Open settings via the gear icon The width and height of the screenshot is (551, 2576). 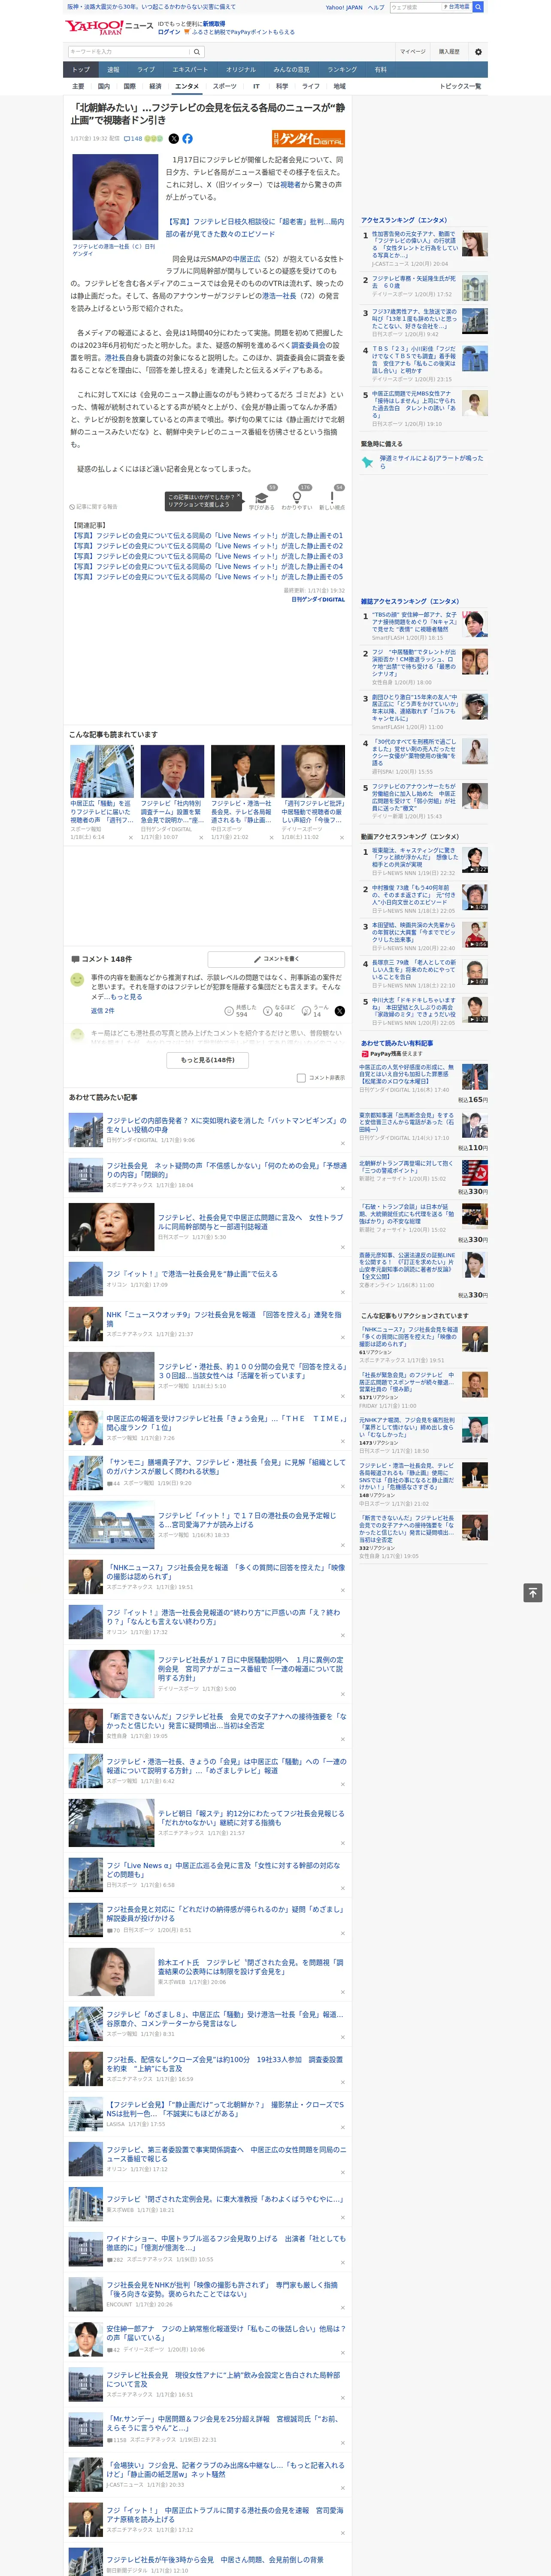(x=478, y=52)
